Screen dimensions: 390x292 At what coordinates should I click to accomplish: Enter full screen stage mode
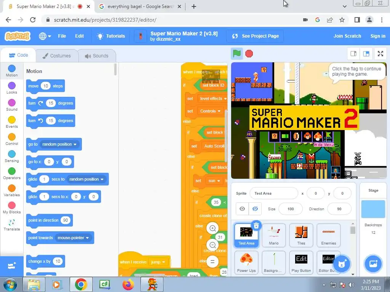tap(380, 54)
